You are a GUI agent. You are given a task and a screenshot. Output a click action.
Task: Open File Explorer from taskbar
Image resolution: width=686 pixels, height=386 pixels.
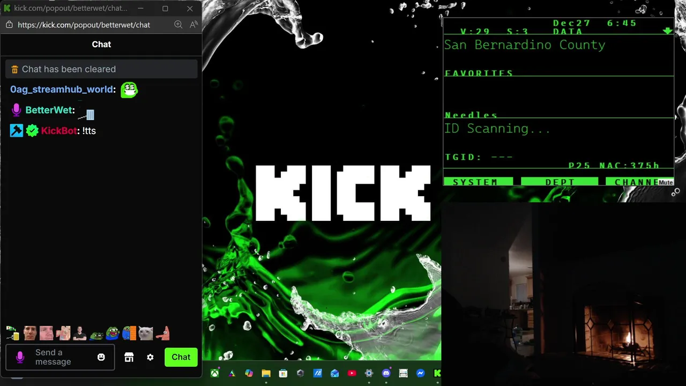click(x=266, y=373)
